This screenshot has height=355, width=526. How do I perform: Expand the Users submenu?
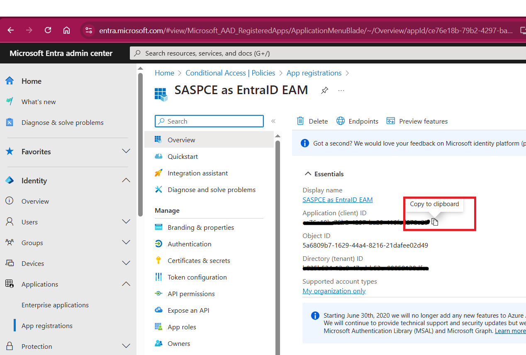click(x=126, y=222)
